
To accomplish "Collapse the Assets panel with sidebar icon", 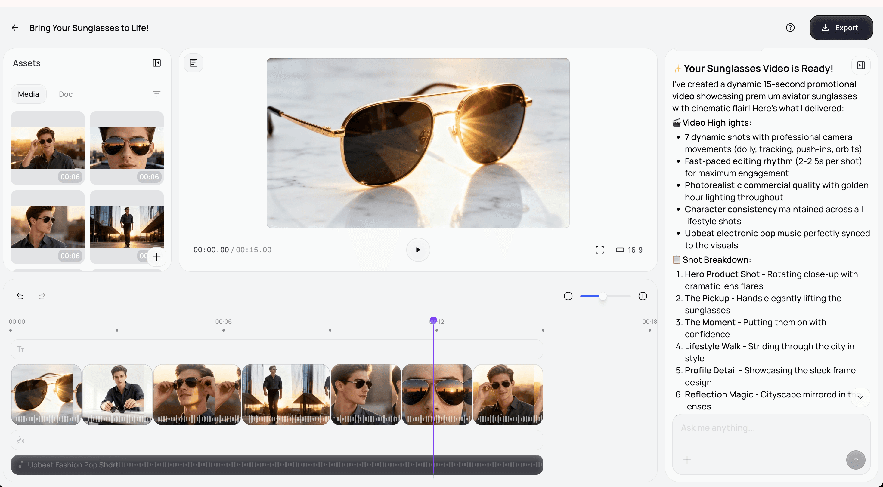I will (x=157, y=63).
